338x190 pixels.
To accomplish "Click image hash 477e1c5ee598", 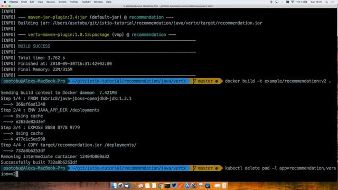I will click(31, 139).
